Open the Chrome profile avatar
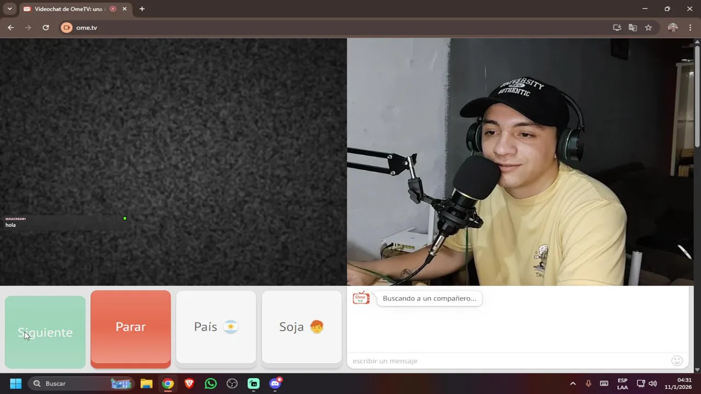This screenshot has width=701, height=394. pos(673,27)
